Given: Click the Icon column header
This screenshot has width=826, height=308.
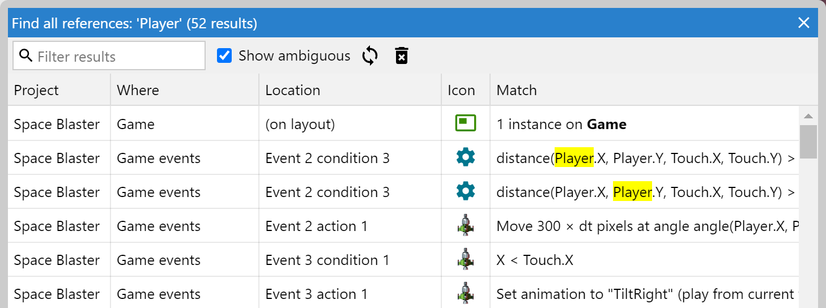Looking at the screenshot, I should click(461, 91).
